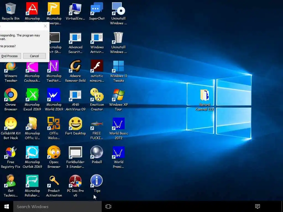Select the World Premium shortcut icon
This screenshot has width=283, height=212.
tap(118, 152)
